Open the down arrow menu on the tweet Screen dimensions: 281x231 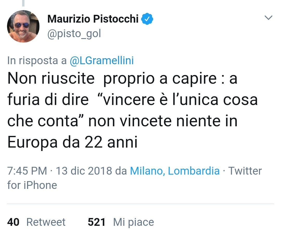coord(269,18)
